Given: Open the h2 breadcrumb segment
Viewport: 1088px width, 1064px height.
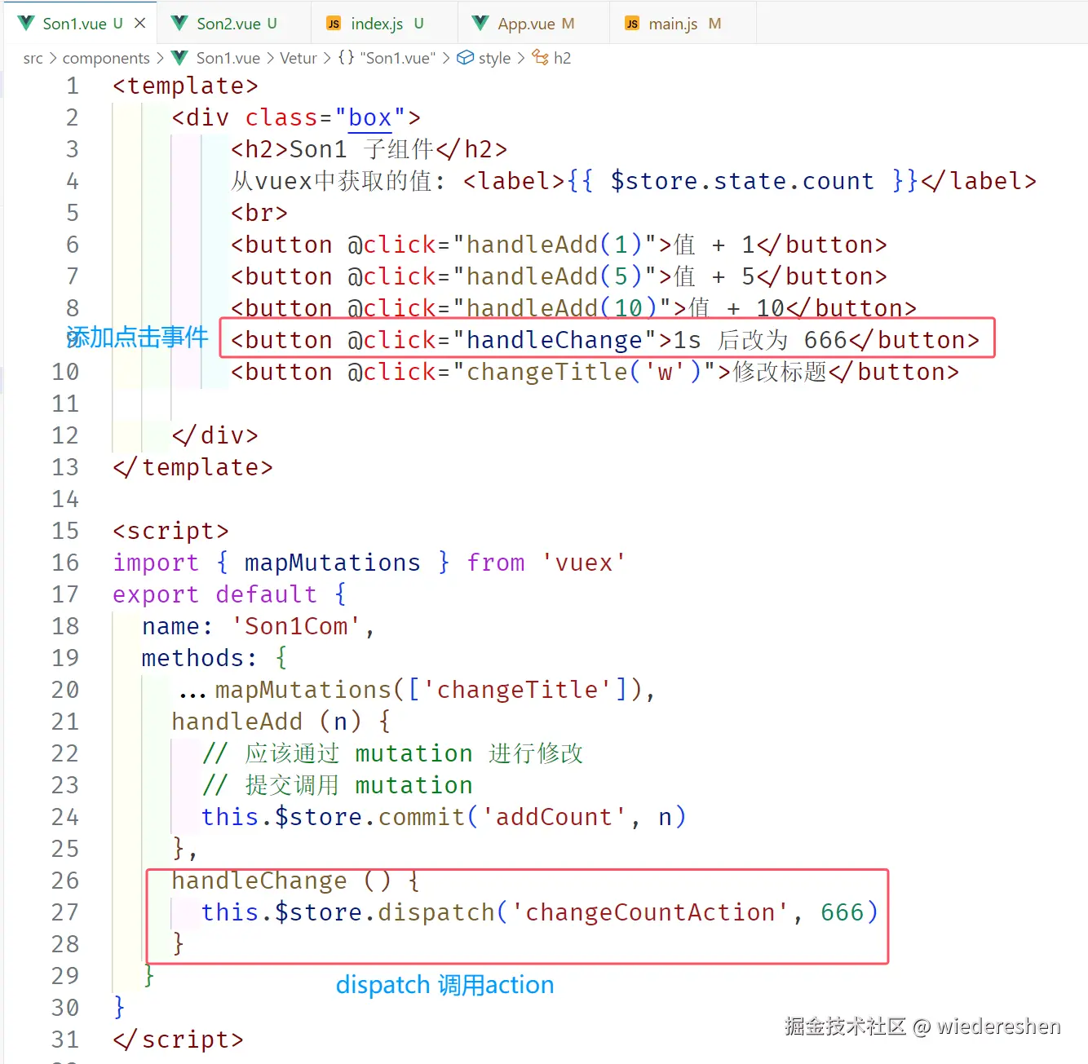Looking at the screenshot, I should (x=562, y=58).
